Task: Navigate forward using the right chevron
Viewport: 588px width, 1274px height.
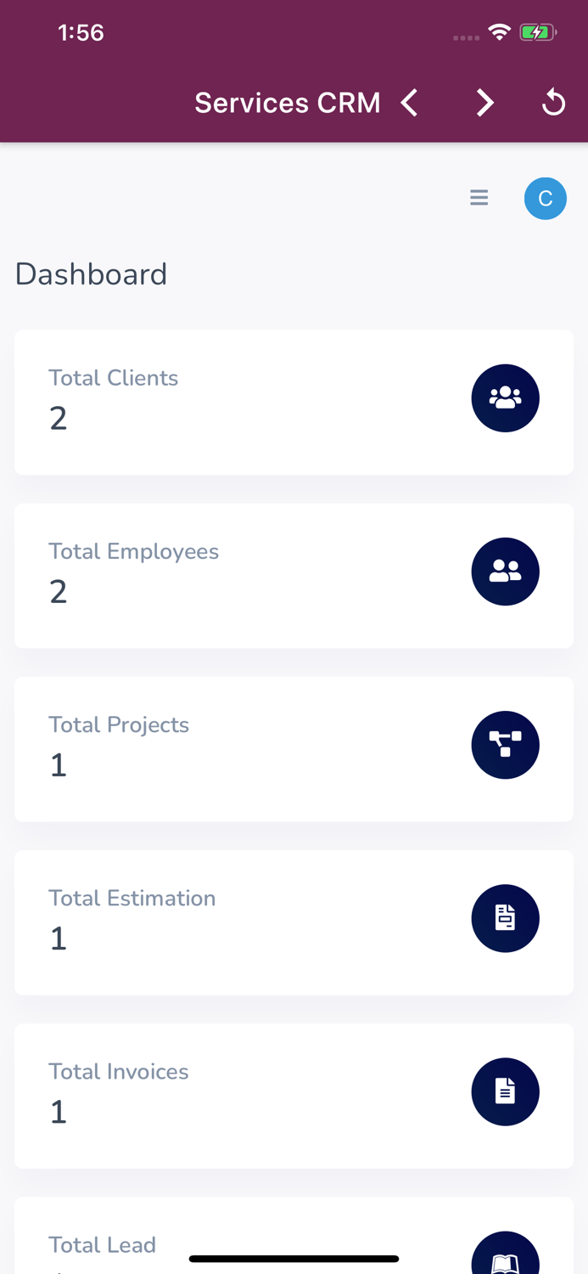Action: coord(484,102)
